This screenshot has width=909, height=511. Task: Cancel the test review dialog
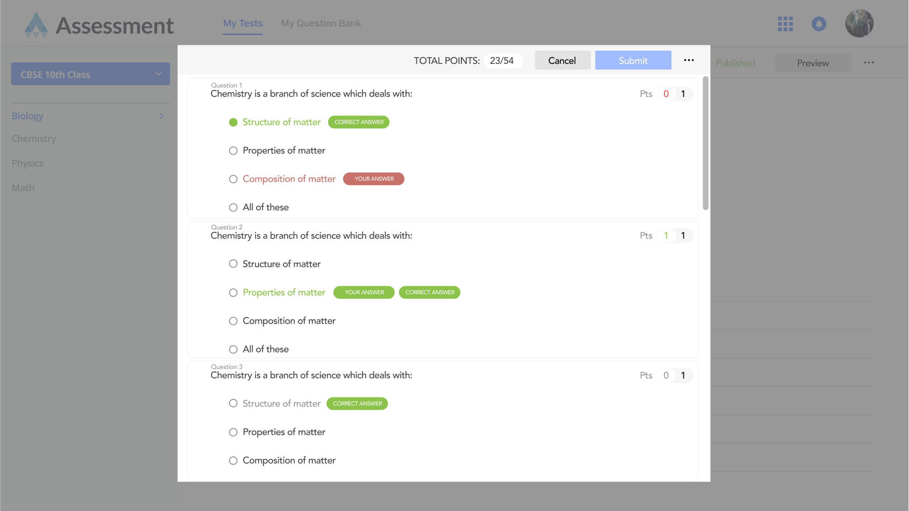(562, 61)
